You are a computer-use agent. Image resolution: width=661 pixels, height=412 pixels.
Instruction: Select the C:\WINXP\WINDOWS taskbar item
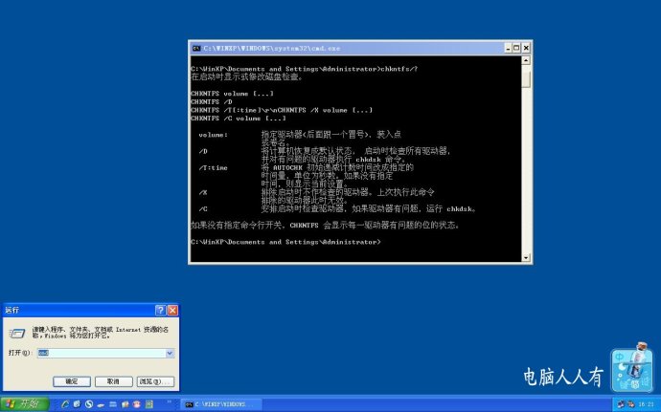coord(220,404)
